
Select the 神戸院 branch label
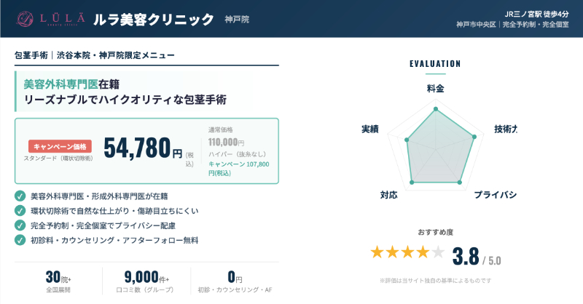(237, 20)
